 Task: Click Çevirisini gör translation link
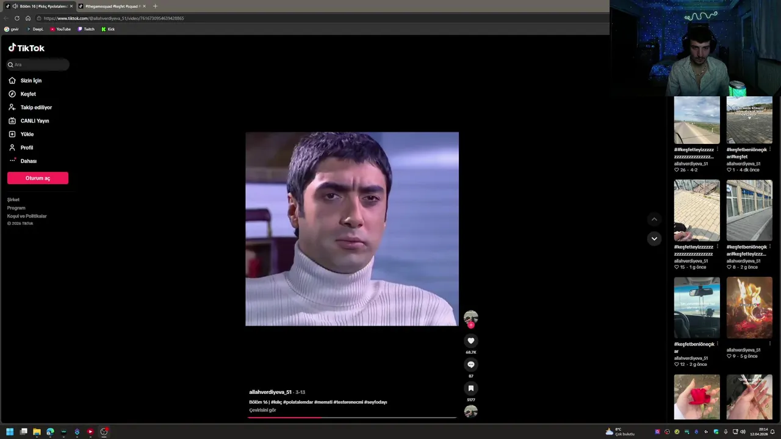click(x=262, y=410)
